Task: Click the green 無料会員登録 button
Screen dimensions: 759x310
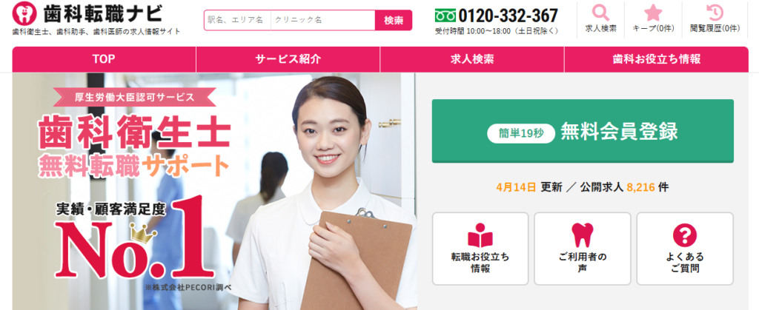Action: 583,132
